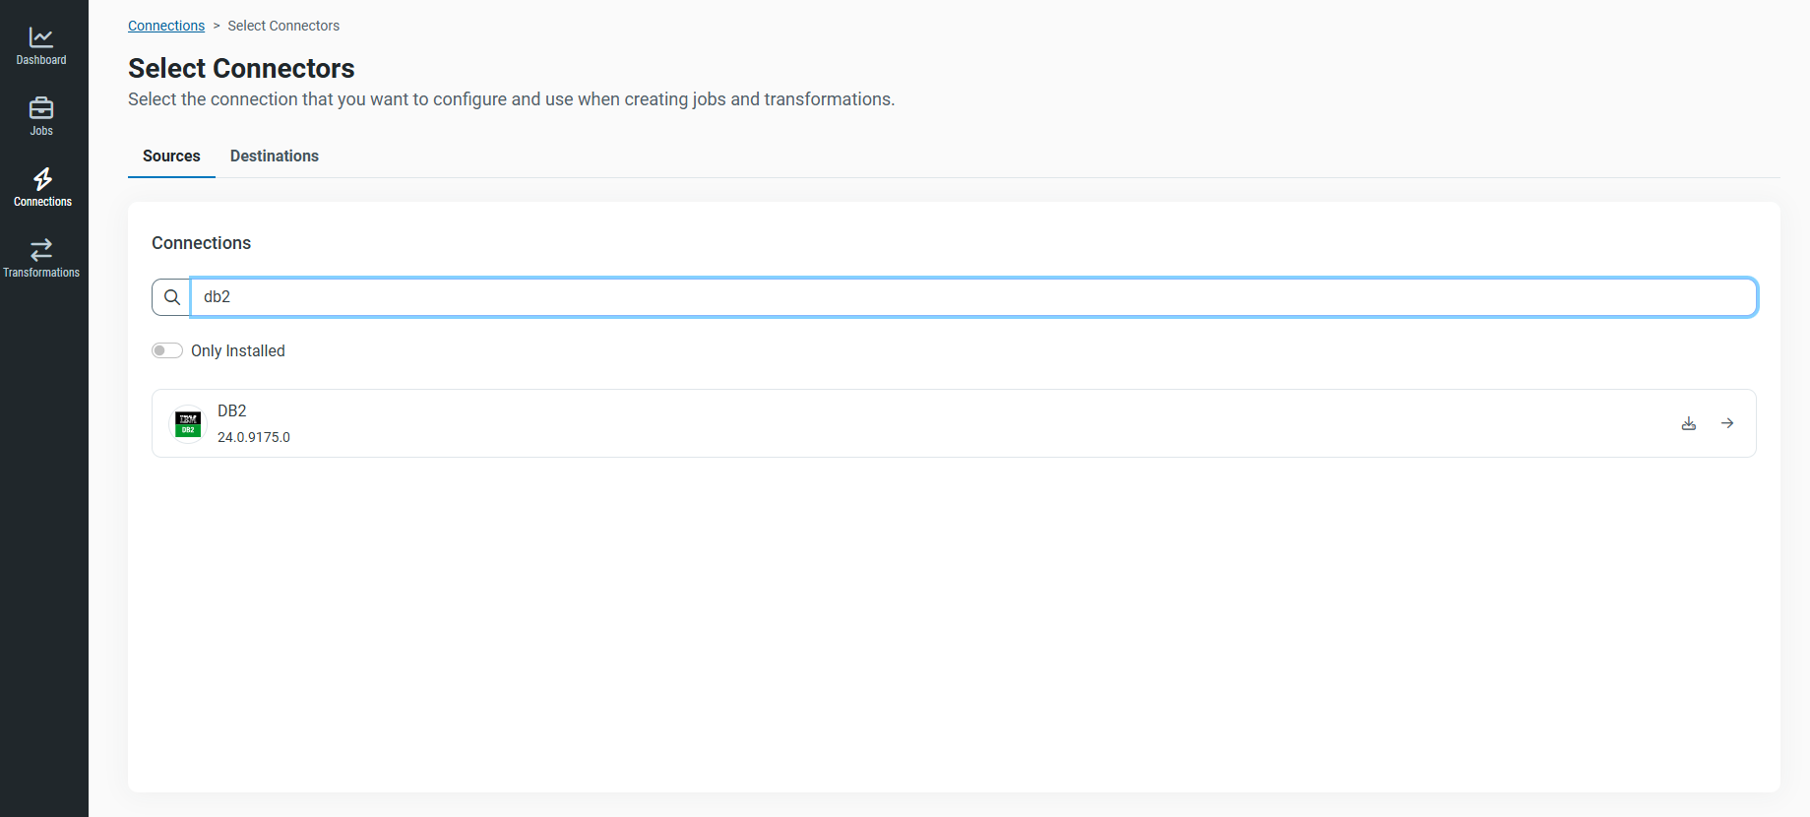This screenshot has height=817, width=1810.
Task: Click the search magnifier icon
Action: coord(171,297)
